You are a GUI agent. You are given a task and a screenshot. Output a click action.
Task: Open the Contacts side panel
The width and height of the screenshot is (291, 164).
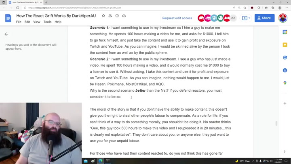(285, 70)
